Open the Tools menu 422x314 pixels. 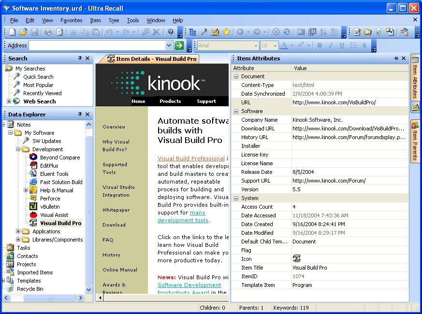tap(132, 20)
